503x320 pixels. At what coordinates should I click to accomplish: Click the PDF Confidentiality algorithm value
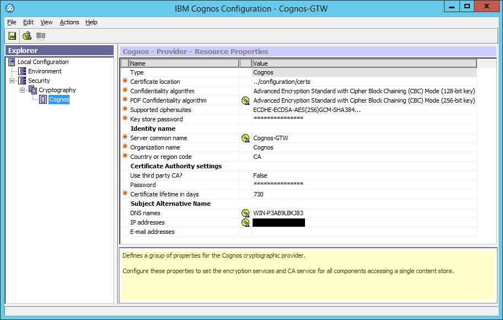tap(365, 100)
